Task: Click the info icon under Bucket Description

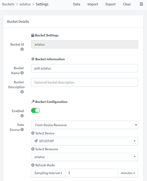Action: pyautogui.click(x=22, y=92)
